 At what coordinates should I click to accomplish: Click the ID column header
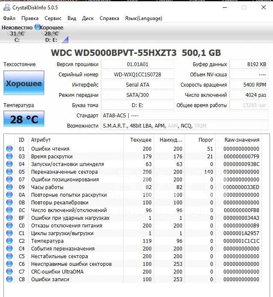tap(21, 140)
